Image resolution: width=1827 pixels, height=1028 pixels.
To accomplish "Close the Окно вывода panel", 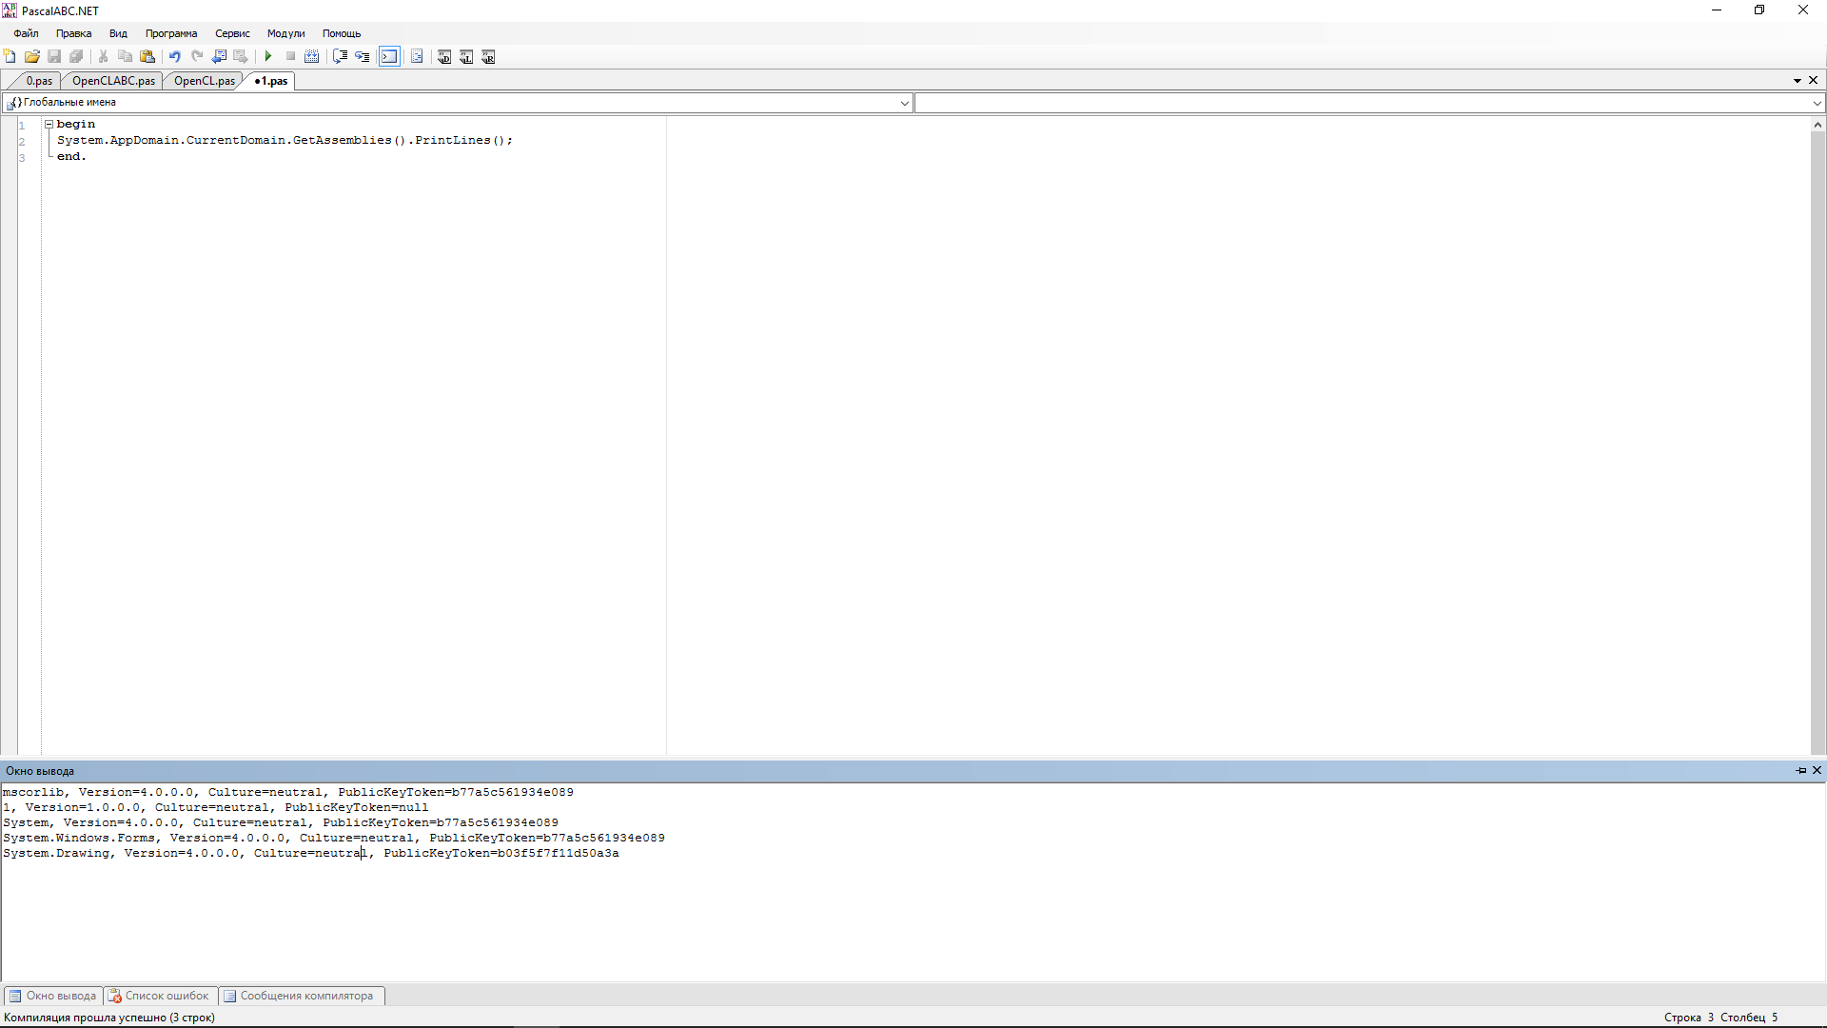I will coord(1817,771).
